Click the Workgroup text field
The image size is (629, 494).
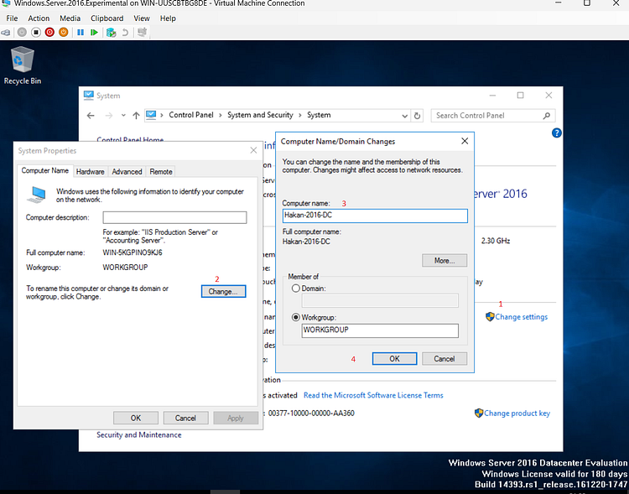pos(380,330)
